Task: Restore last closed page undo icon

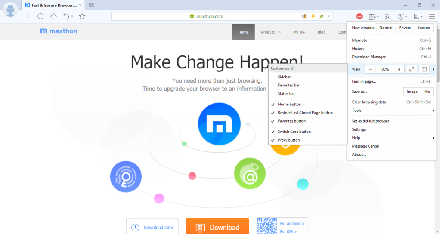Action: (66, 16)
